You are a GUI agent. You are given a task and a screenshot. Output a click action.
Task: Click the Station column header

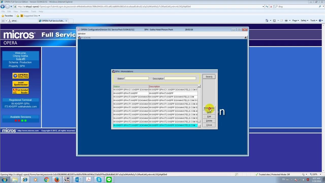131,87
